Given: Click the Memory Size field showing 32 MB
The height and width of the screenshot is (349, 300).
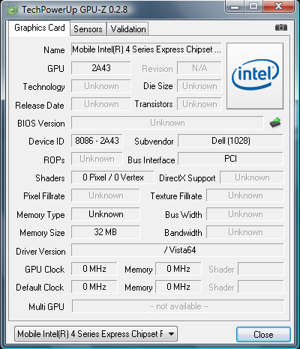Looking at the screenshot, I should 106,232.
